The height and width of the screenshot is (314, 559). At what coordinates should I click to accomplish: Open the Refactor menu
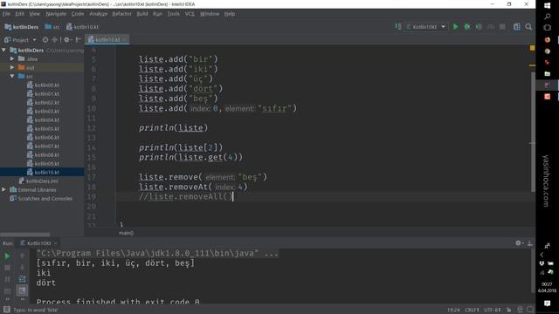coord(121,14)
